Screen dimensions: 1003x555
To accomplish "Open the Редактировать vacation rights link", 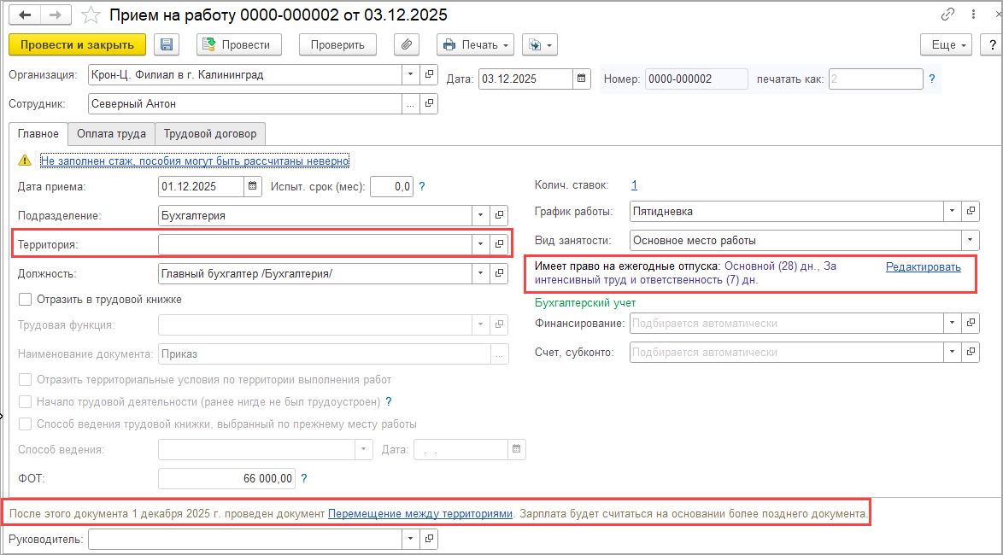I will pyautogui.click(x=923, y=266).
